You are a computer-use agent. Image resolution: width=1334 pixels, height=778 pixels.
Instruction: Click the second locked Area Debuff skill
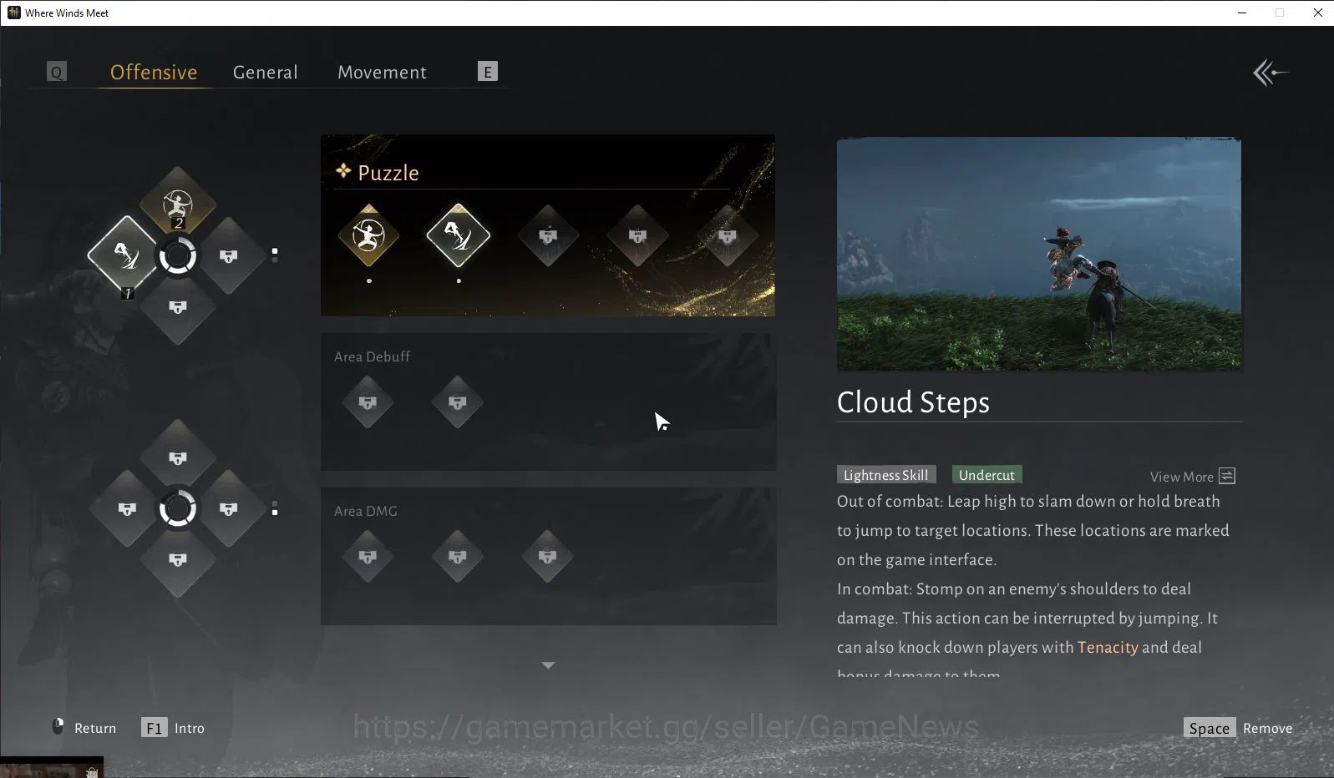458,402
